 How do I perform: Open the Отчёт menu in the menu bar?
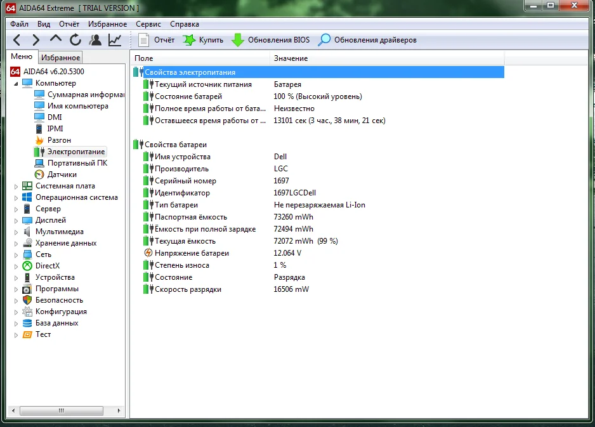click(x=69, y=24)
